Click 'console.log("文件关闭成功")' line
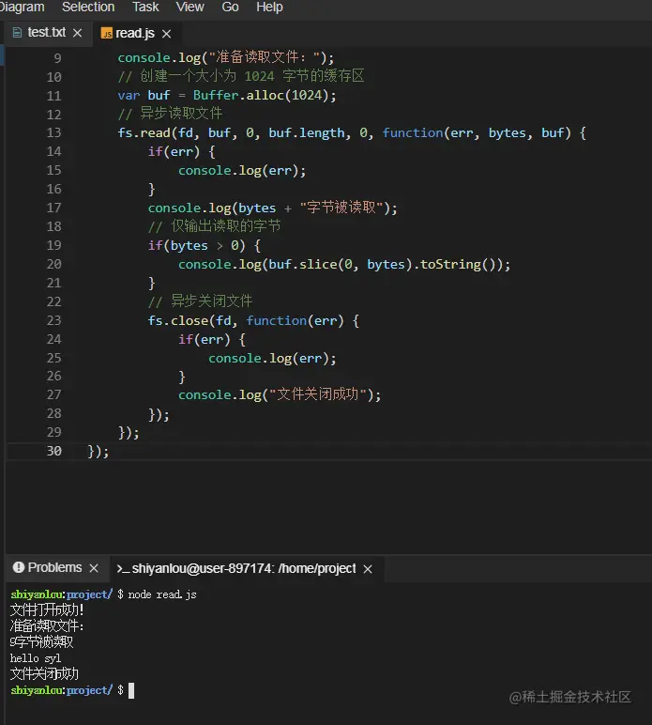The image size is (652, 725). (280, 394)
